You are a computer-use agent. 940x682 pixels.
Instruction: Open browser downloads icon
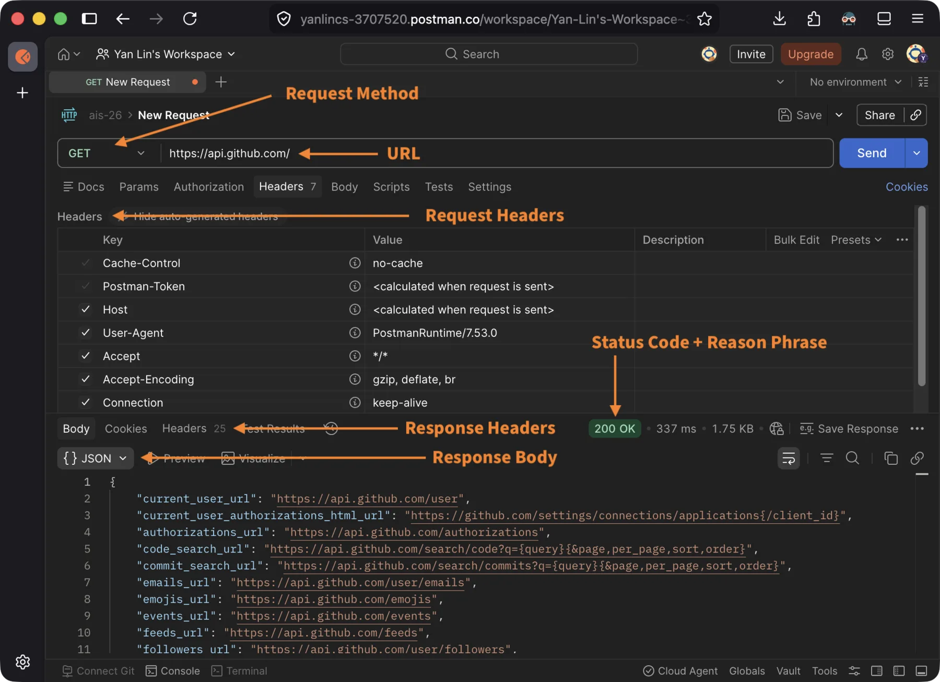[x=779, y=19]
